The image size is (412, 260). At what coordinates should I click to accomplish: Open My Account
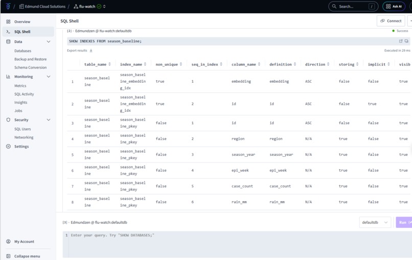pos(24,241)
